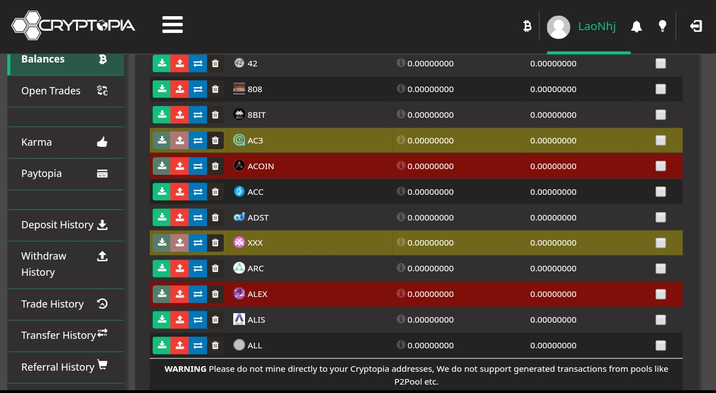
Task: Log out using the exit icon
Action: (696, 26)
